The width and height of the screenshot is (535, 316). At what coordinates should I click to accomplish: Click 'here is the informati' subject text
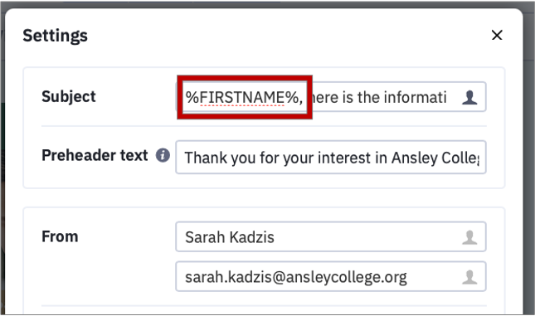pos(377,98)
